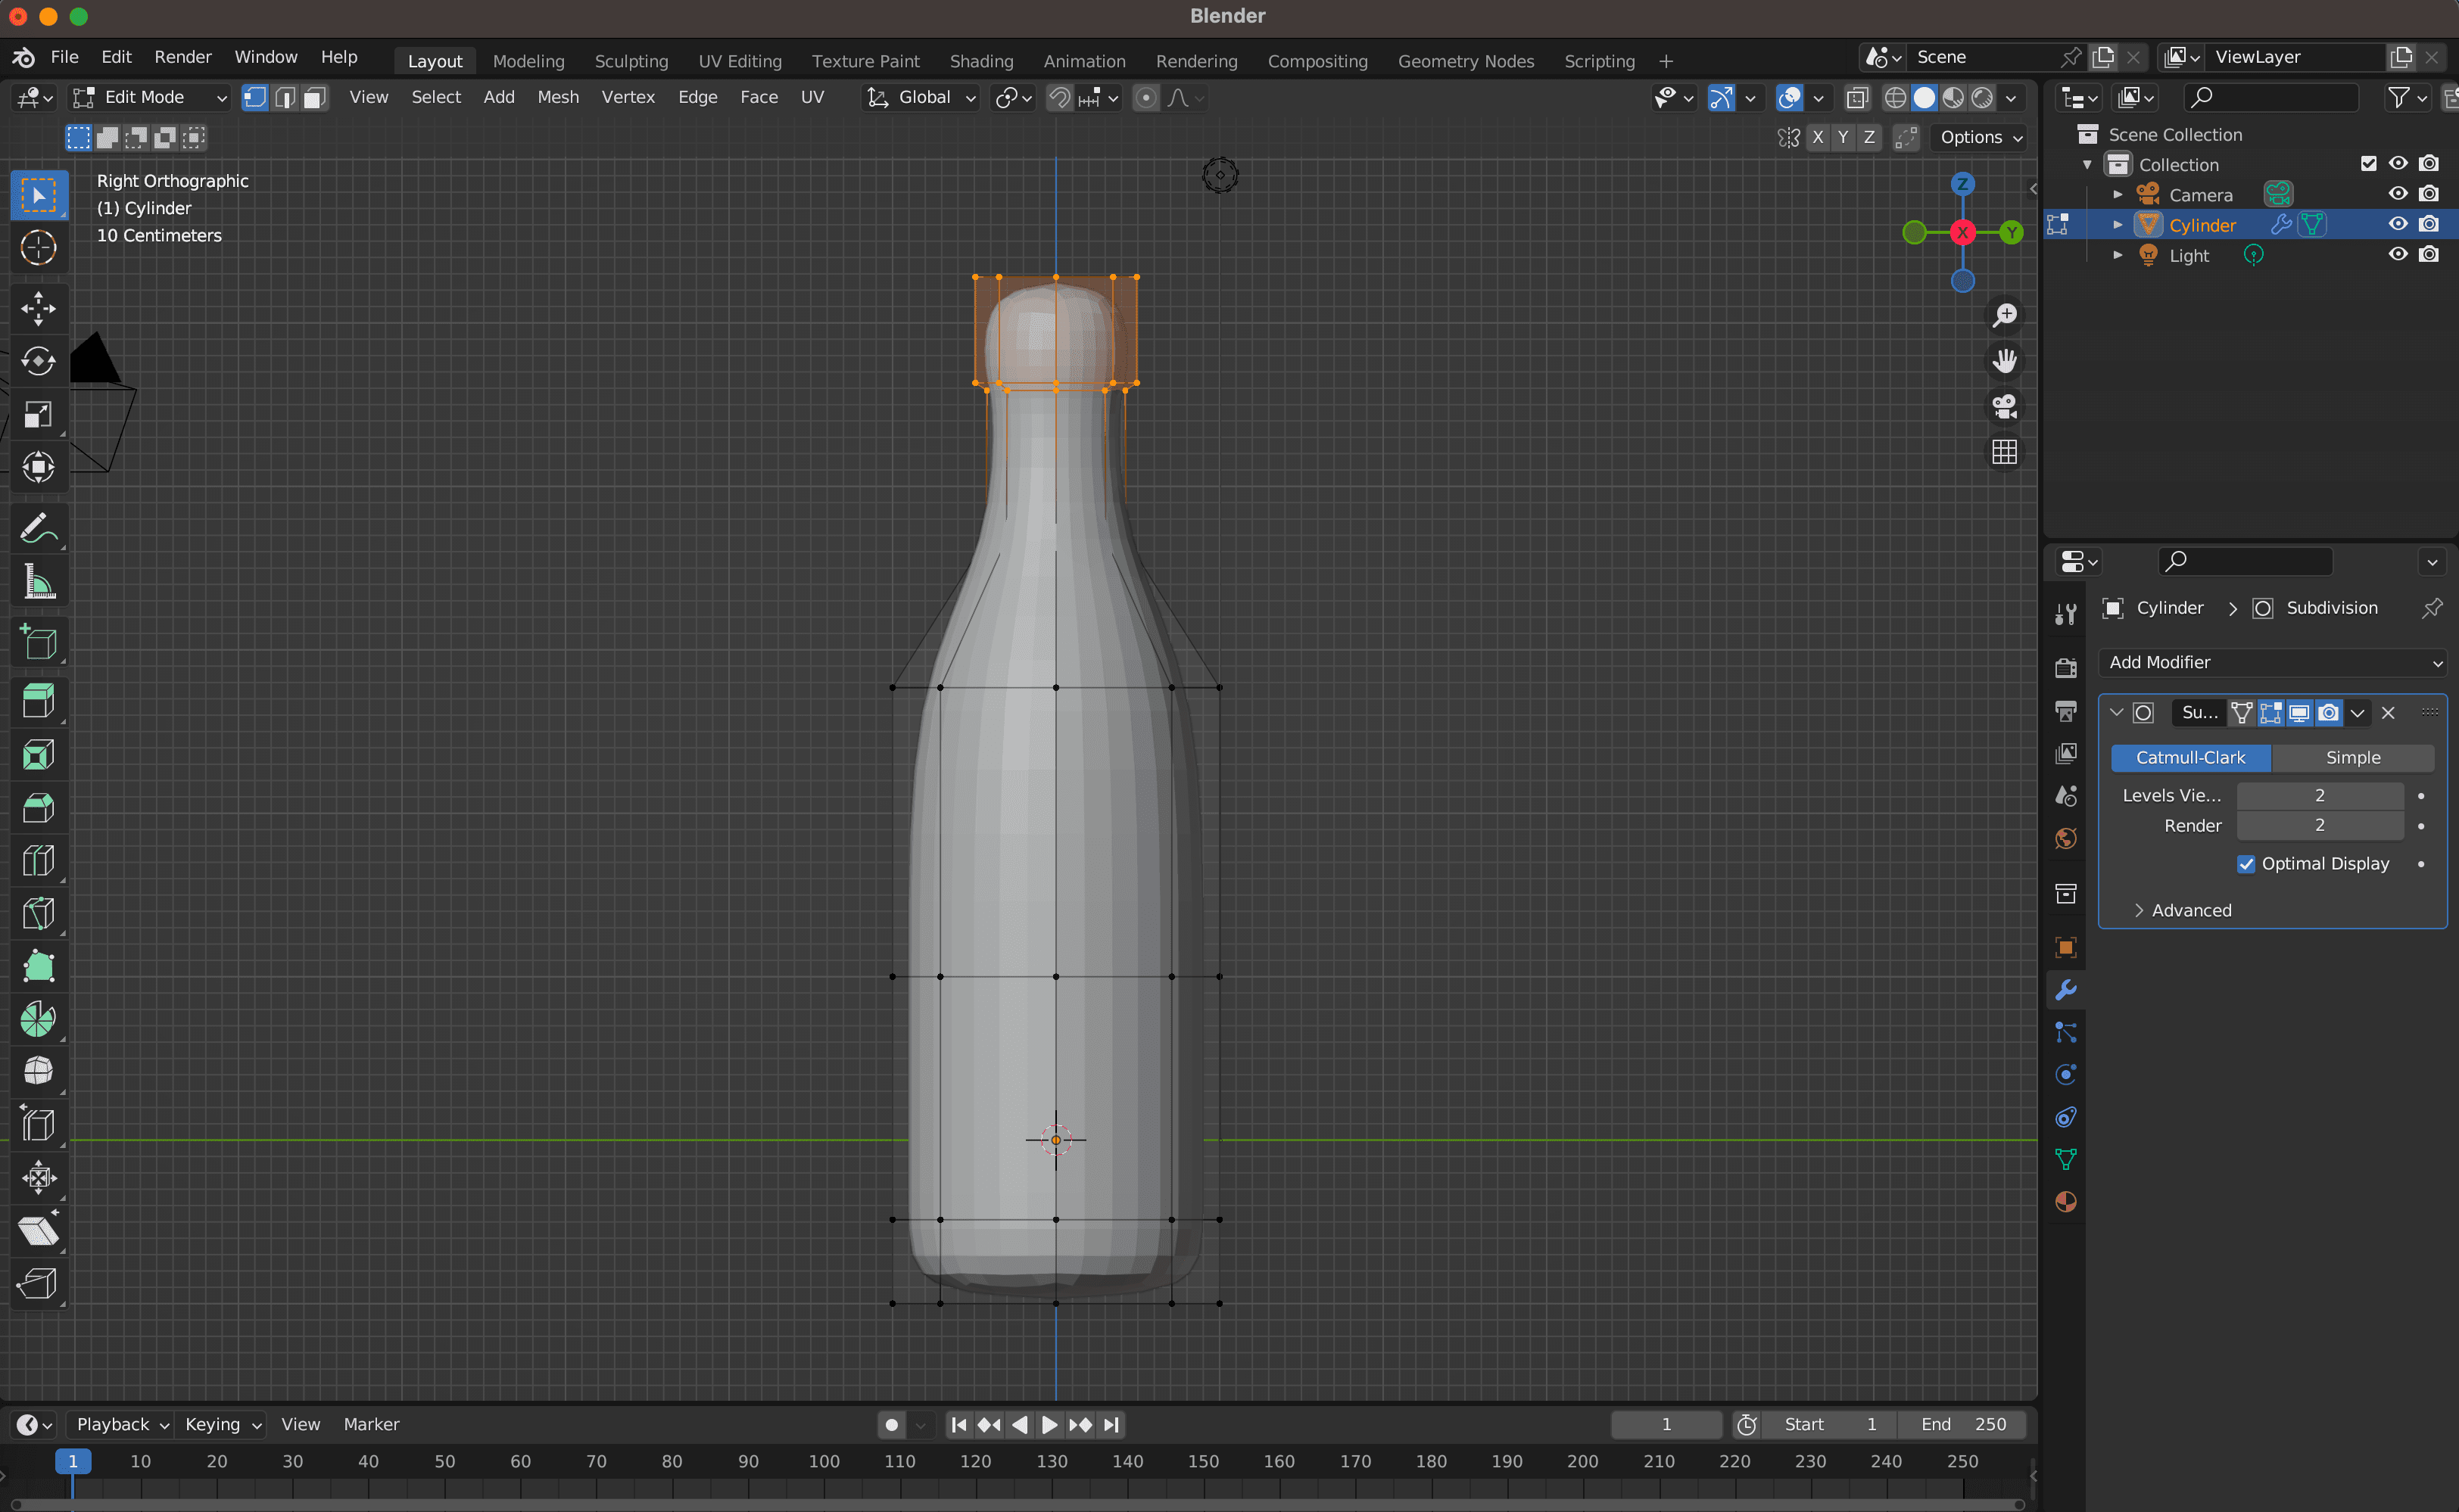Image resolution: width=2459 pixels, height=1512 pixels.
Task: Open the Material properties tab
Action: (2066, 1201)
